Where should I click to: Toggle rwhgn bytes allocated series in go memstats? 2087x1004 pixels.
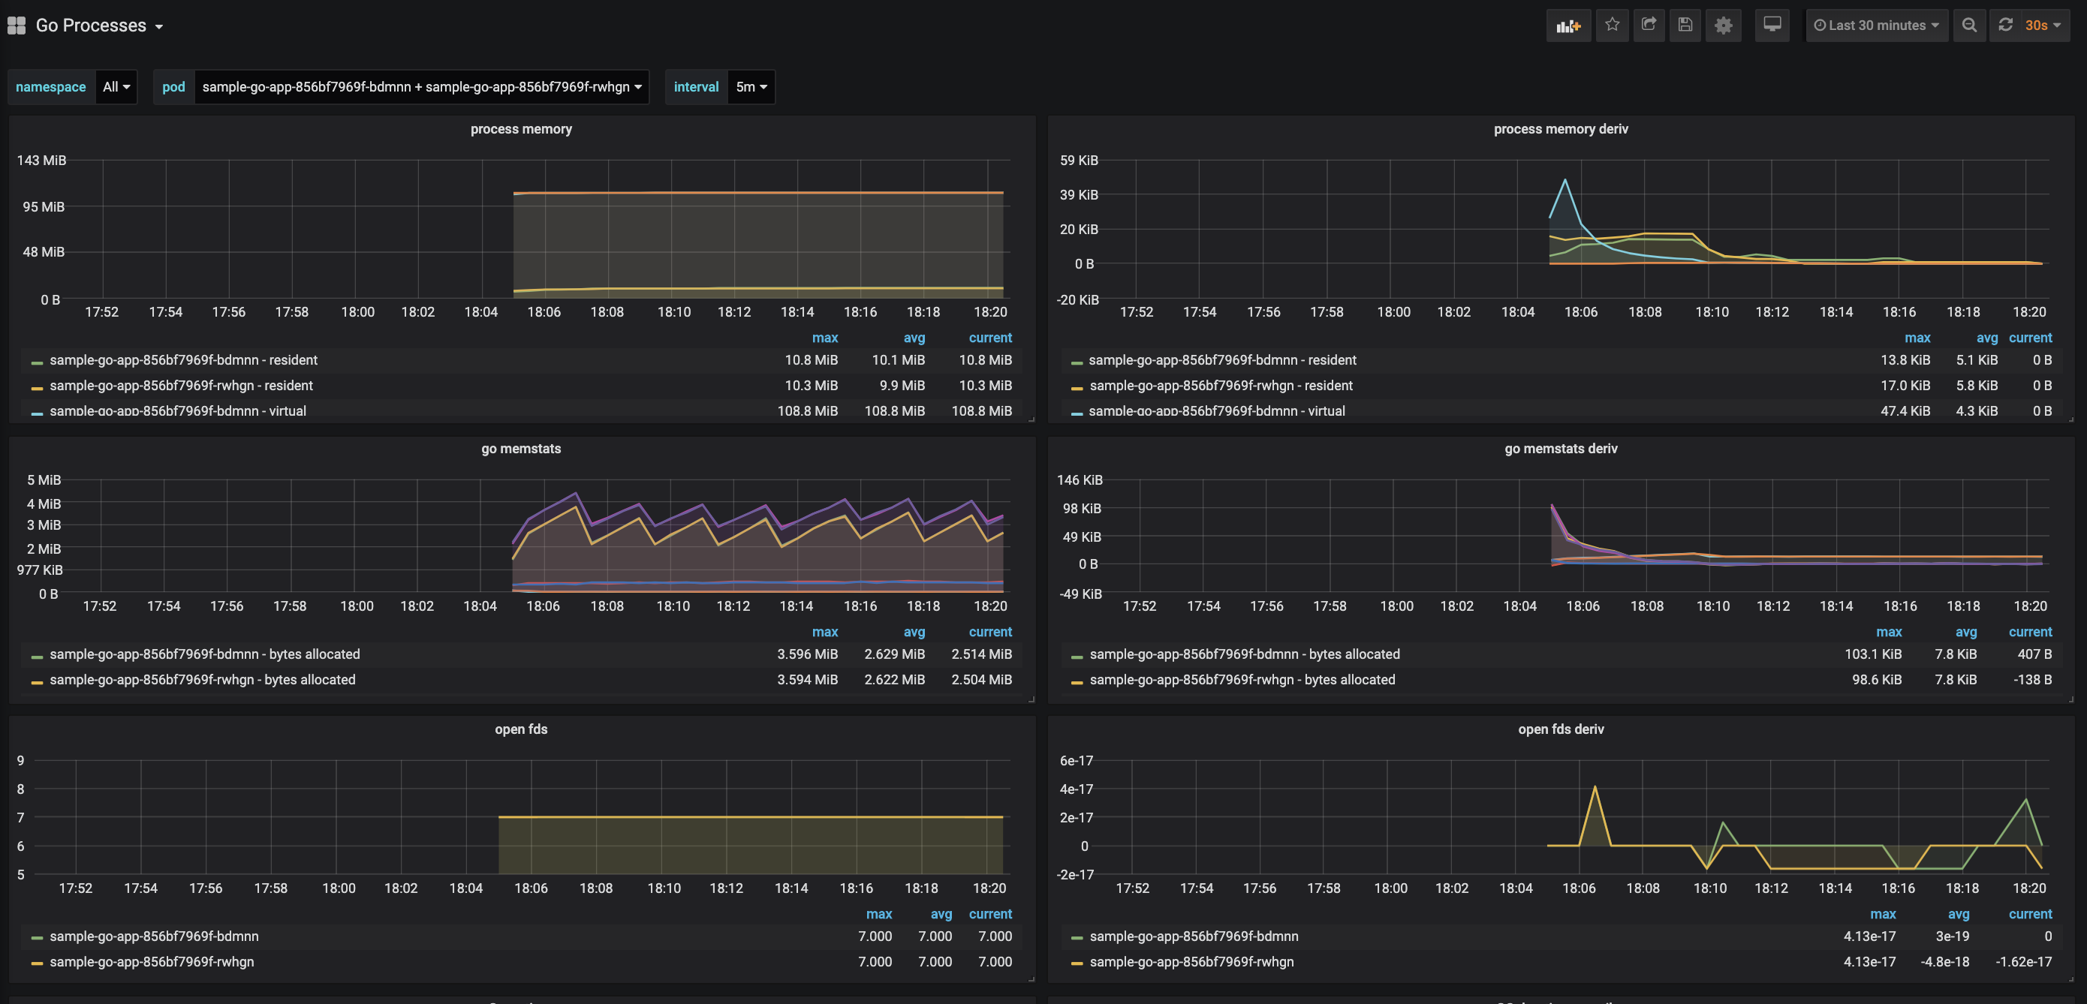click(x=202, y=680)
